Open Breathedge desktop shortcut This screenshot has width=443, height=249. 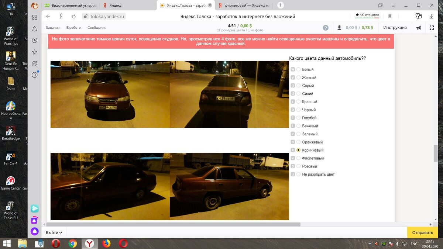(11, 133)
